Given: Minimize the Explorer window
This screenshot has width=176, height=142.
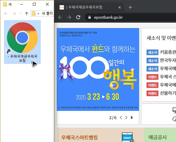Looking at the screenshot, I should coord(22,4).
